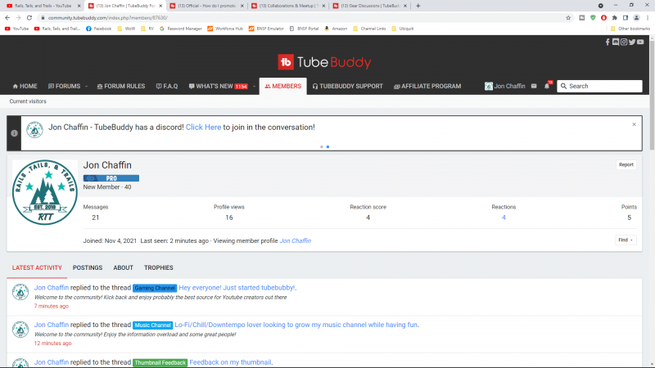The width and height of the screenshot is (655, 368).
Task: Click the YouTube icon in header
Action: [639, 42]
